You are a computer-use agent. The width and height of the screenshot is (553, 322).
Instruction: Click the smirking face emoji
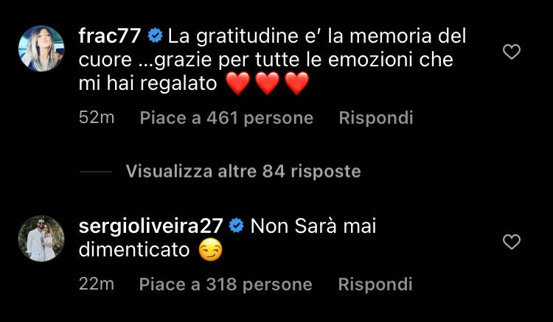pos(211,250)
